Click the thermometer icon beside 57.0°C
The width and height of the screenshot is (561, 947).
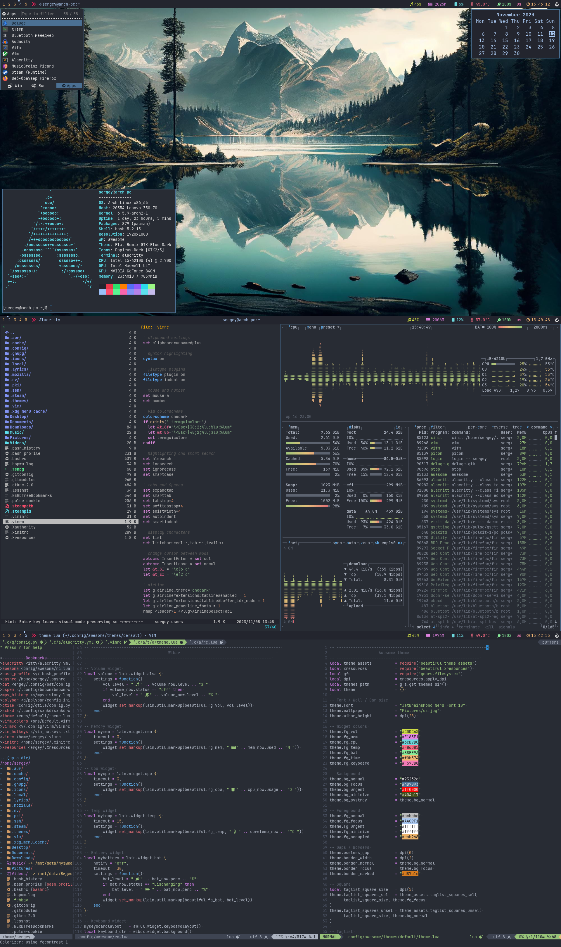click(x=472, y=320)
